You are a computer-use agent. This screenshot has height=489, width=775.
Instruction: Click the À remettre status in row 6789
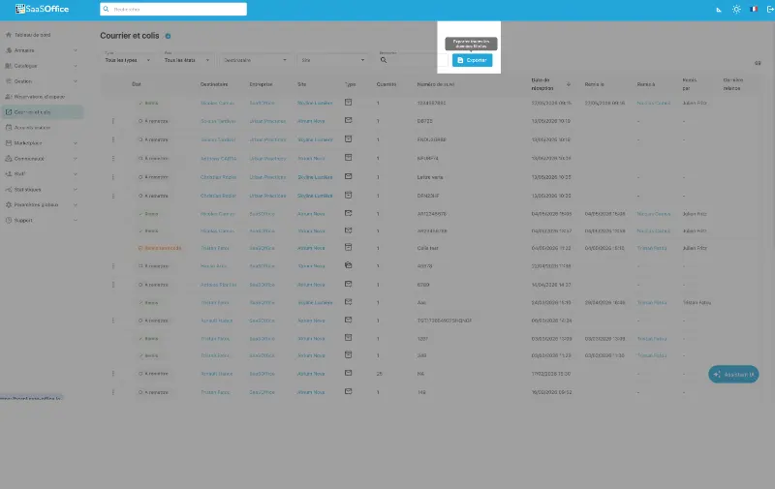click(153, 285)
